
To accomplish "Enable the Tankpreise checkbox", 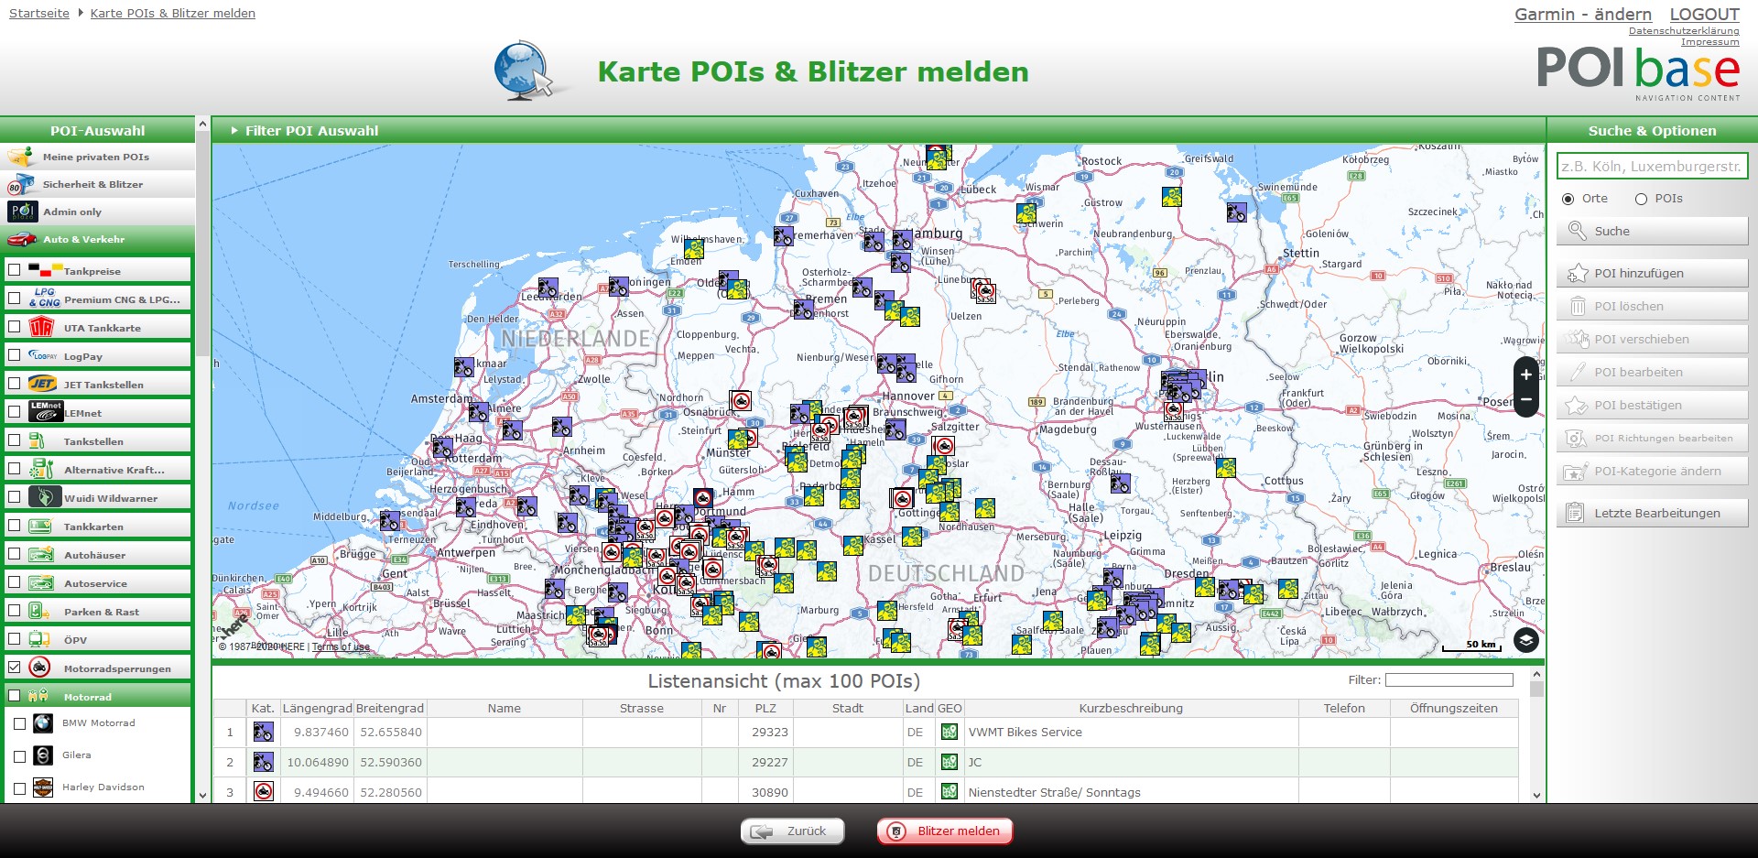I will point(15,270).
